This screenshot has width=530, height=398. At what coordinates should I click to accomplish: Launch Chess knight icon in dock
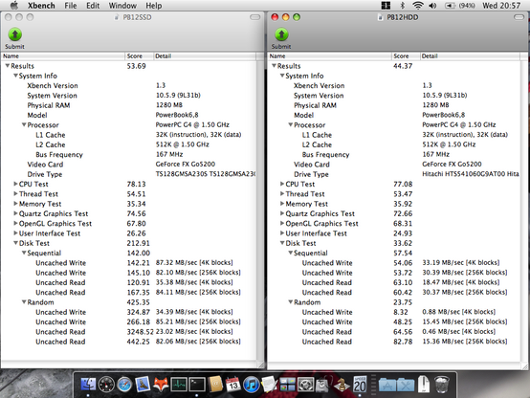click(342, 385)
